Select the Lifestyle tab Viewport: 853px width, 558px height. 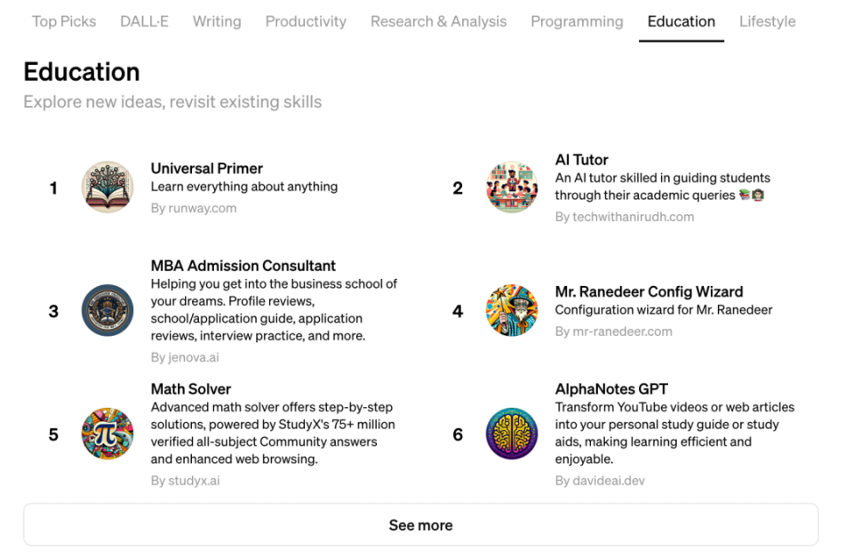[x=767, y=21]
